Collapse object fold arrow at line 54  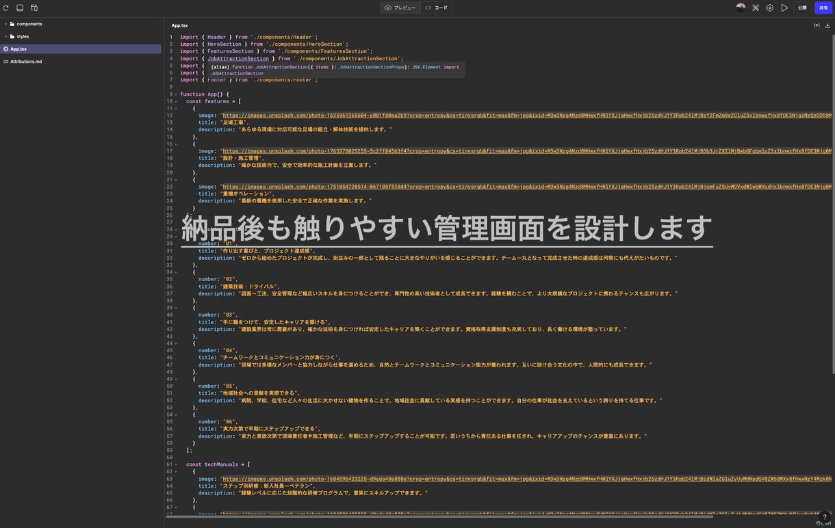[176, 414]
